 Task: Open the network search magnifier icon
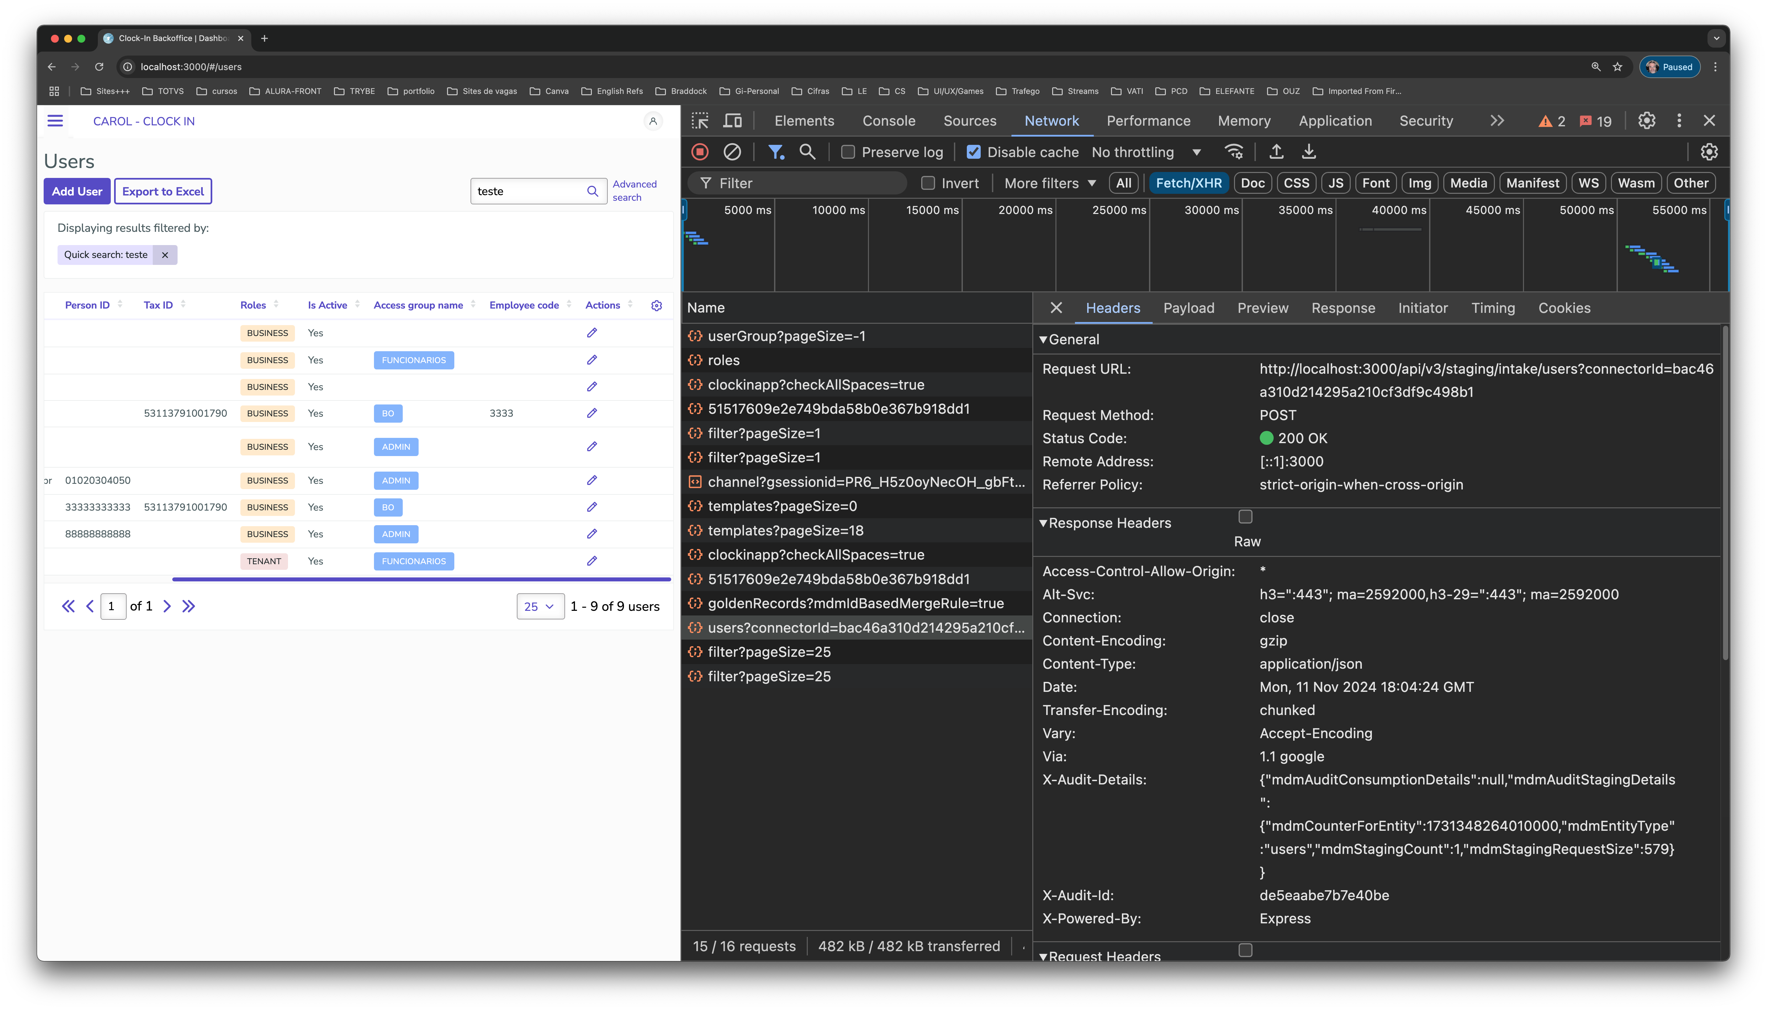point(807,152)
